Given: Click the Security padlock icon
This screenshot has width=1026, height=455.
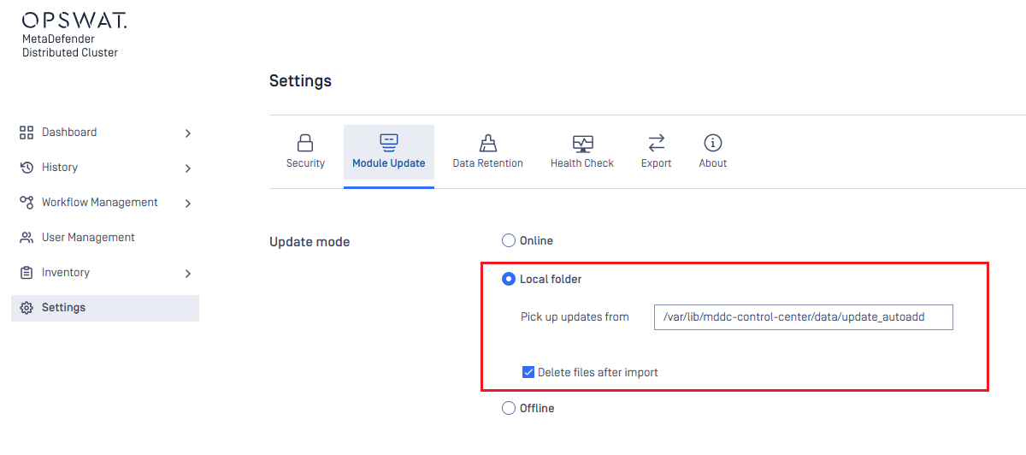Looking at the screenshot, I should pyautogui.click(x=305, y=143).
